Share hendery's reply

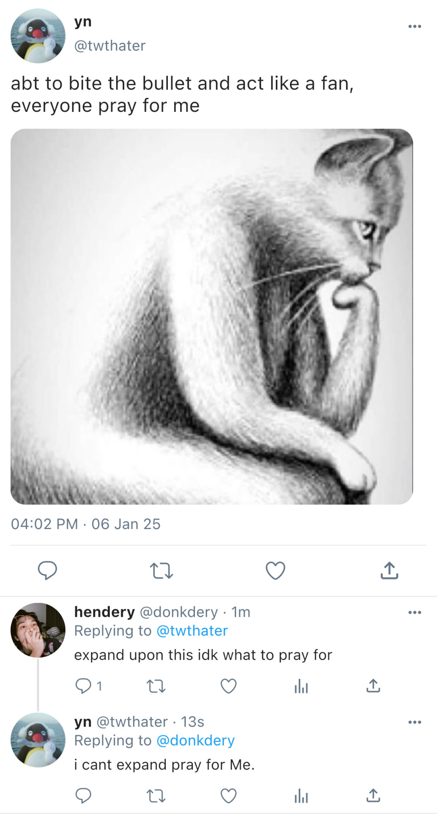[373, 686]
